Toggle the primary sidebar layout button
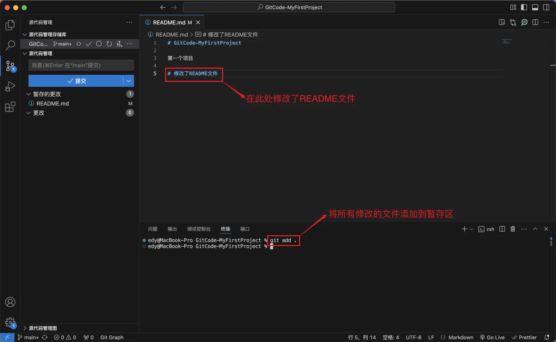Image resolution: width=556 pixels, height=342 pixels. [x=524, y=7]
